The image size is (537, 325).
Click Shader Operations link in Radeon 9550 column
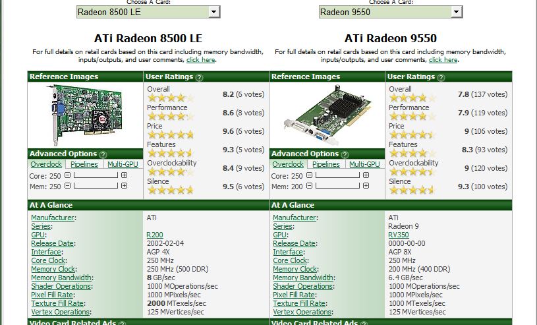pyautogui.click(x=302, y=286)
